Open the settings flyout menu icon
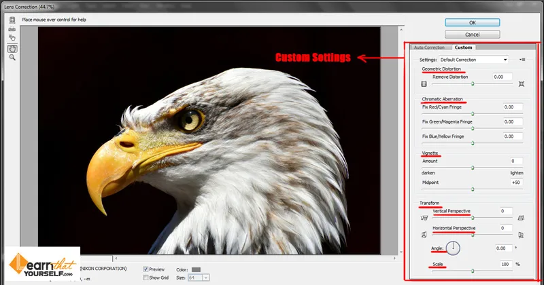544x285 pixels. [522, 60]
